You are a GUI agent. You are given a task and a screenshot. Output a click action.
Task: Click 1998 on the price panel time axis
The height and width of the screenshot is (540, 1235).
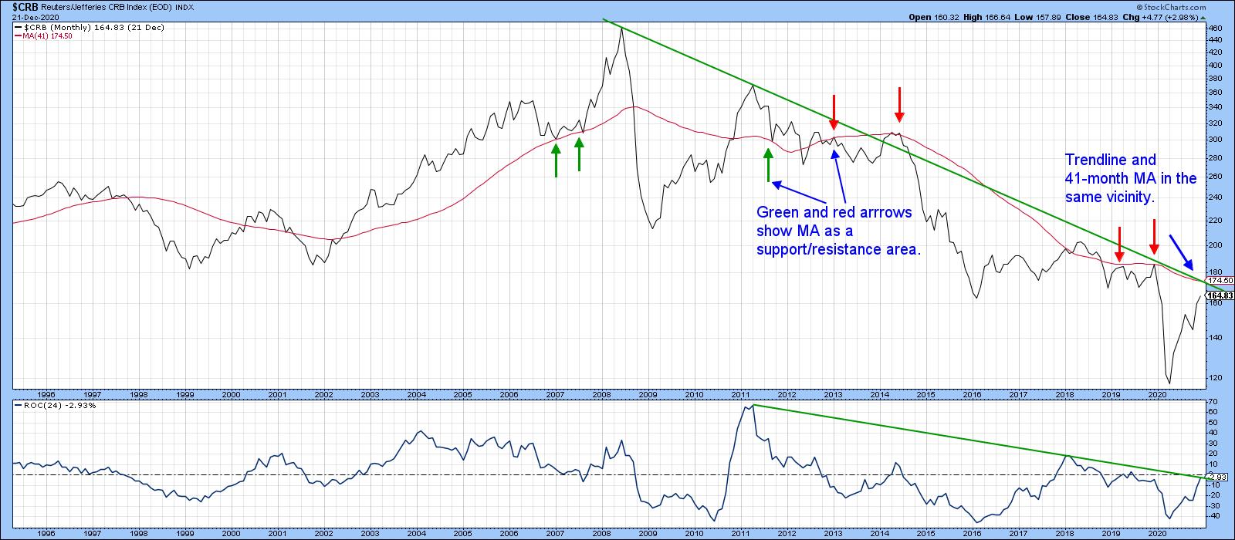click(139, 394)
